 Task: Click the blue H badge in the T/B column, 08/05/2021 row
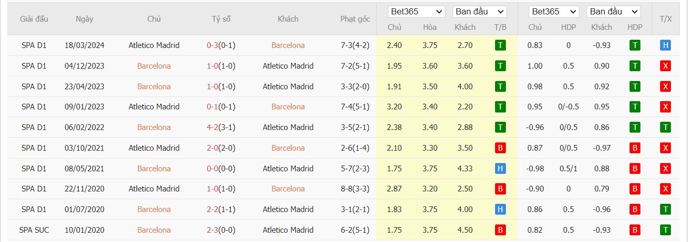[500, 169]
